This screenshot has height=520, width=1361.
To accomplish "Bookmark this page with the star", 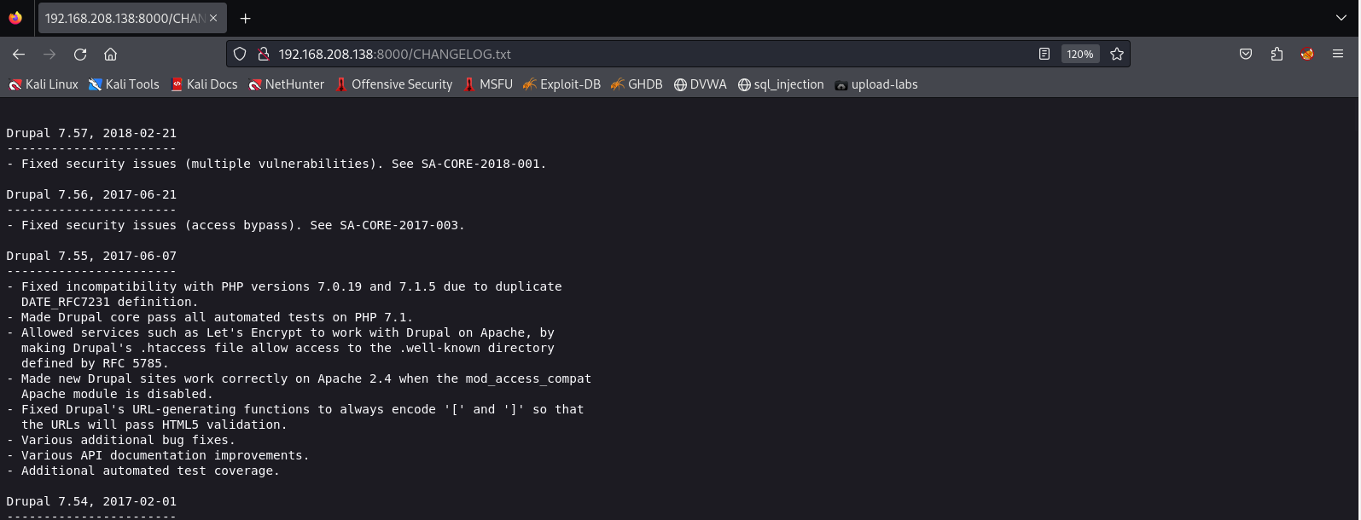I will (1117, 54).
